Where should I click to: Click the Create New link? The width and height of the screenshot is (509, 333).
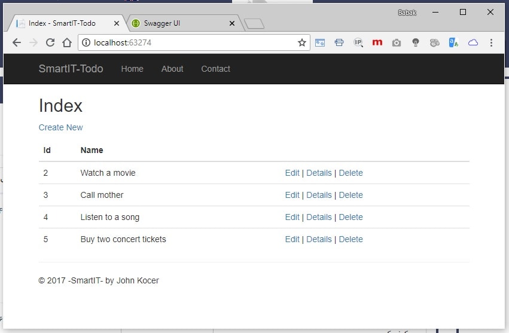60,127
